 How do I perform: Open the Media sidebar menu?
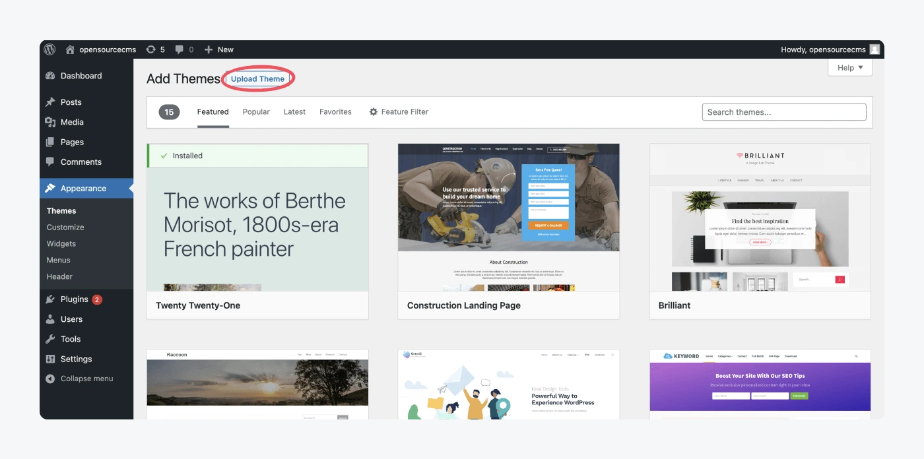[72, 122]
